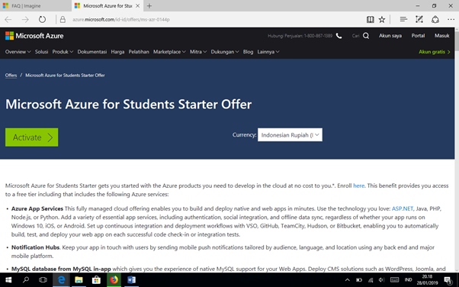This screenshot has width=459, height=287.
Task: Open Firefox from the taskbar
Action: point(114,280)
